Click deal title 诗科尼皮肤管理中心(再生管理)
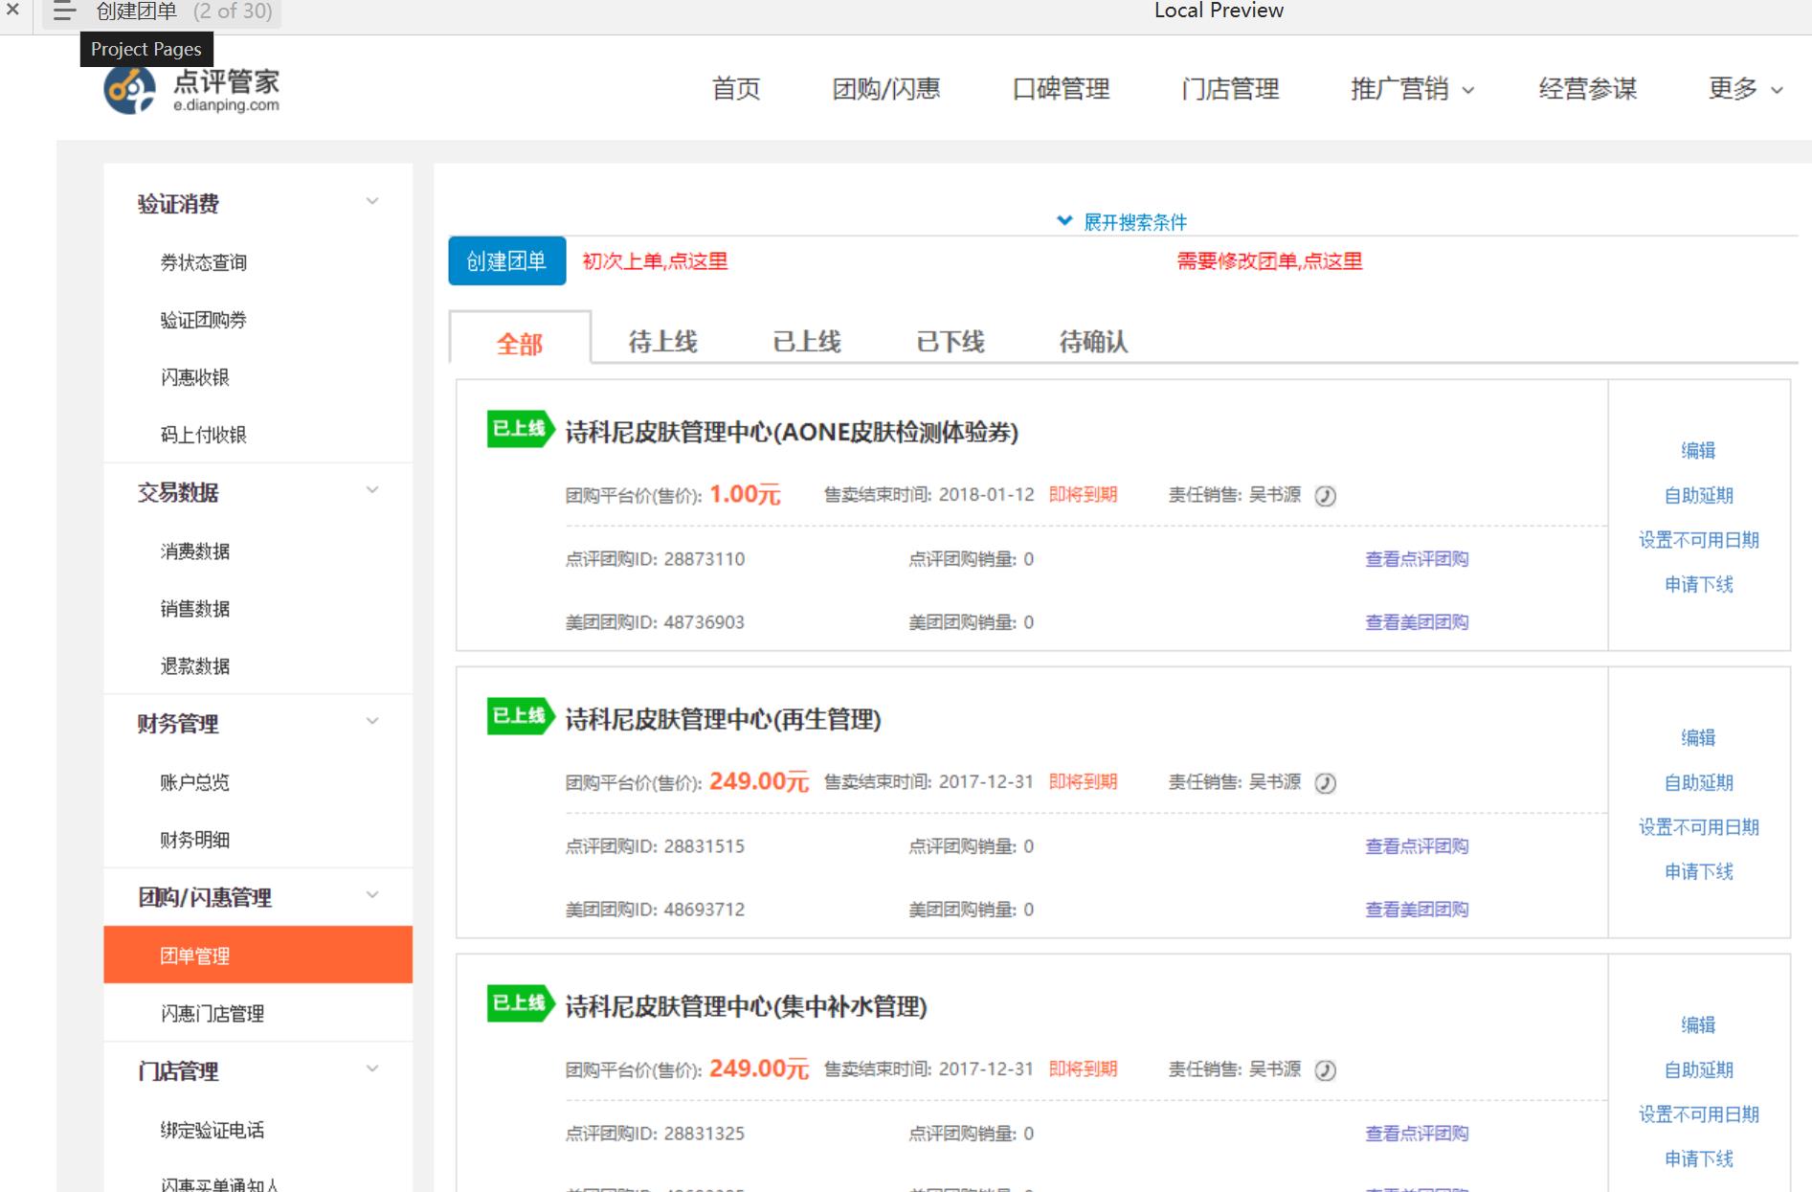This screenshot has width=1812, height=1192. (723, 719)
